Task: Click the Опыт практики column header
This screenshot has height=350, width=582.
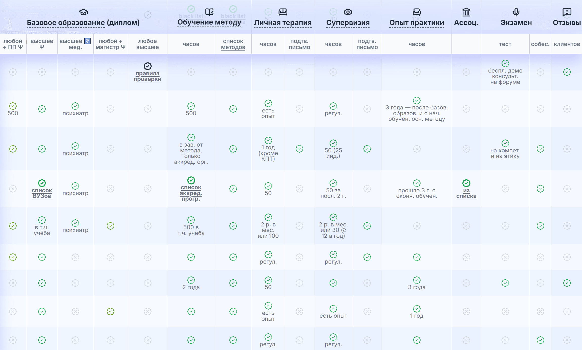Action: (x=417, y=22)
